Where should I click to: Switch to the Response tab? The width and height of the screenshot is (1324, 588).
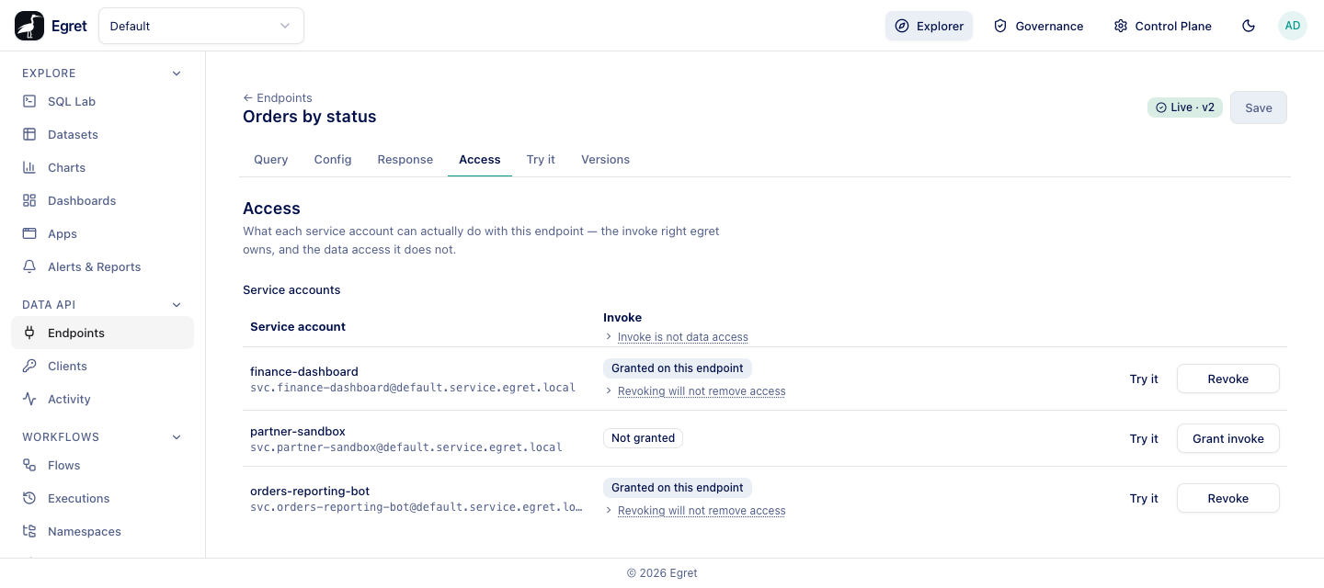tap(405, 160)
